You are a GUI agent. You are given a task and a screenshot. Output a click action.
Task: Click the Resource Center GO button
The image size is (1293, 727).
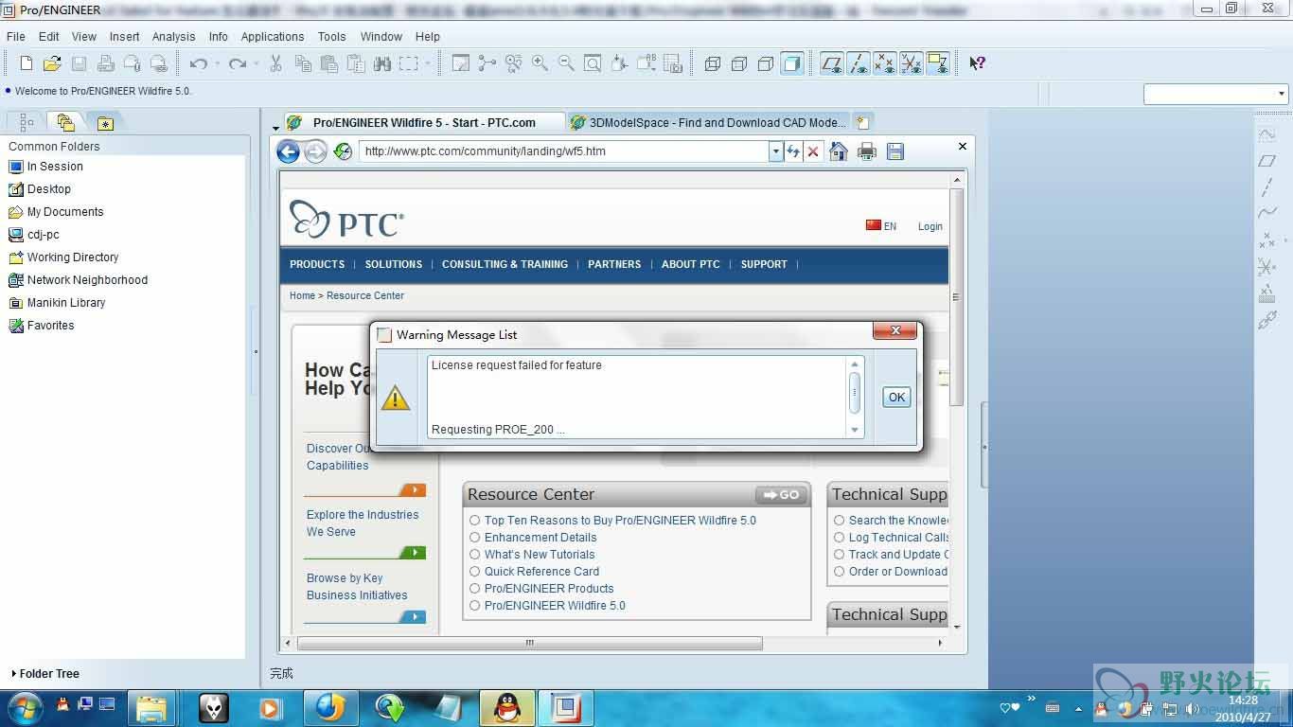[x=781, y=495]
